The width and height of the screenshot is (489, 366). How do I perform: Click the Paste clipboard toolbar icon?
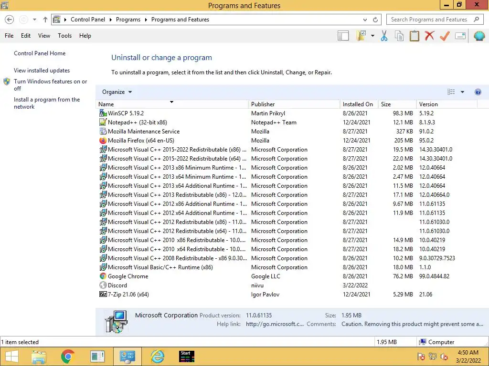pos(414,36)
